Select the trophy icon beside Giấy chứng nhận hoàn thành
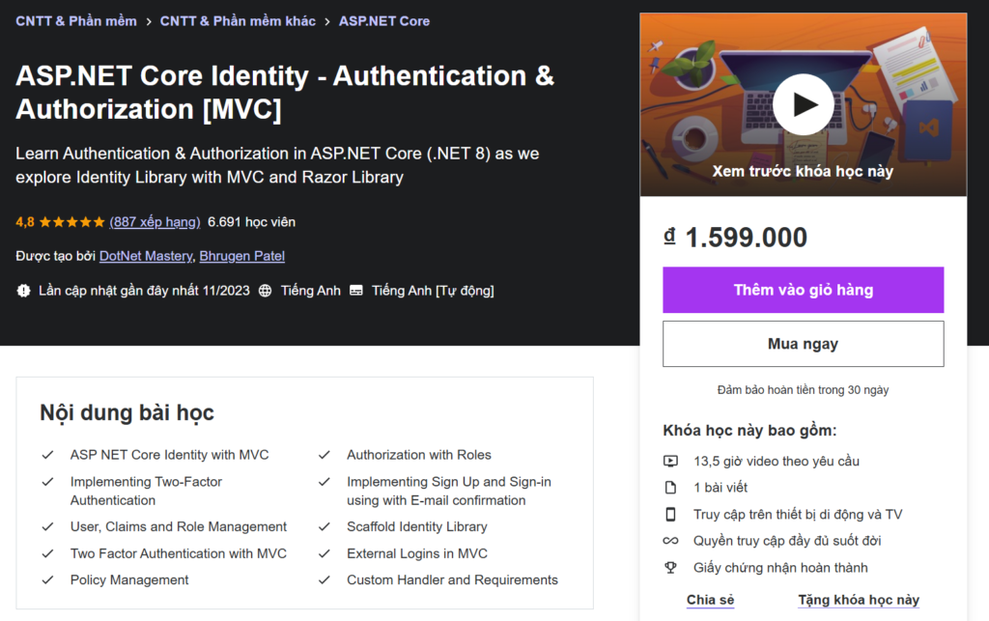Screen dimensions: 989x621 [671, 569]
